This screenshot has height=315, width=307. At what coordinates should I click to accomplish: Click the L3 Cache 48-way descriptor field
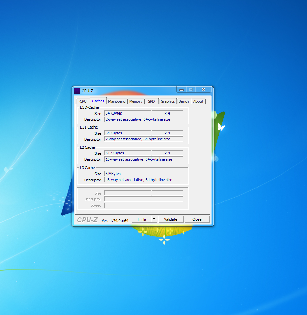tap(144, 180)
